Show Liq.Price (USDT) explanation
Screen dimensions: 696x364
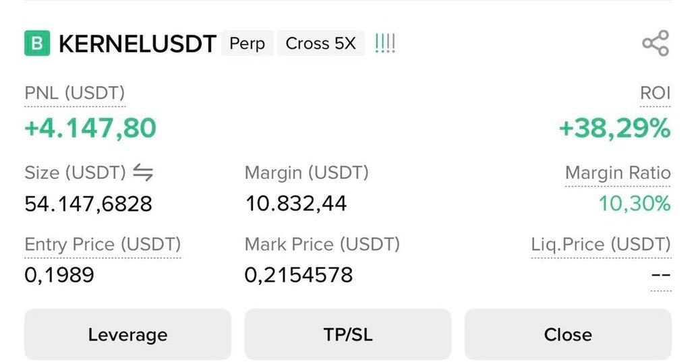pos(600,244)
